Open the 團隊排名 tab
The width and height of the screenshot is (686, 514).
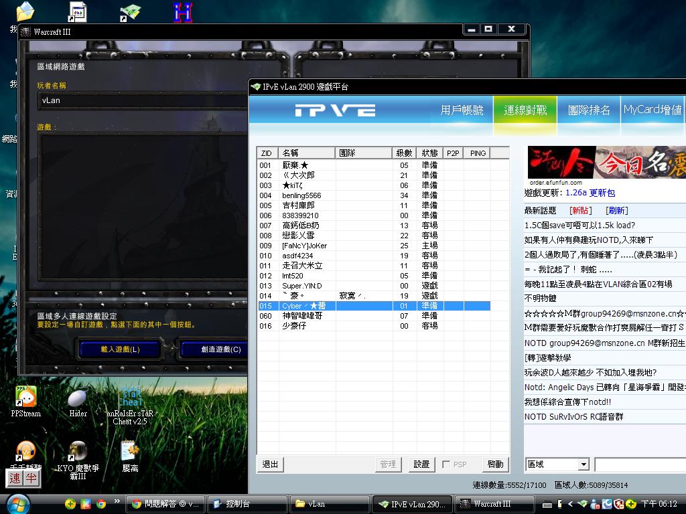(x=588, y=110)
